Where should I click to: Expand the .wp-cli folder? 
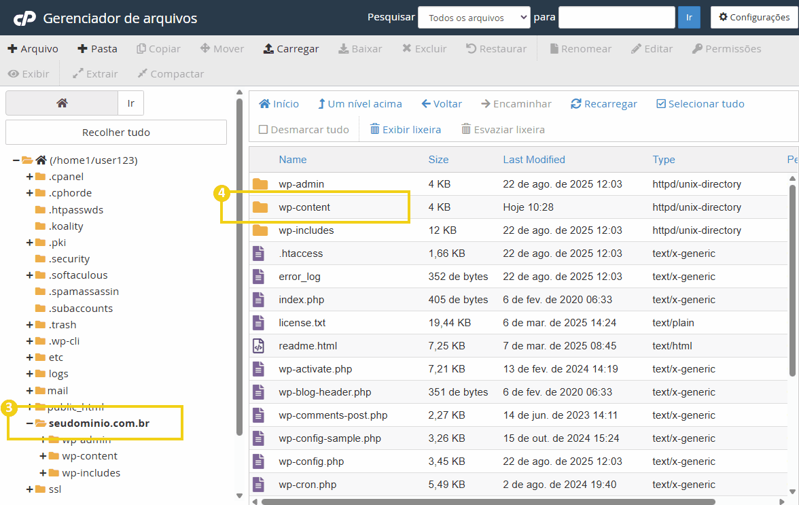tap(30, 341)
